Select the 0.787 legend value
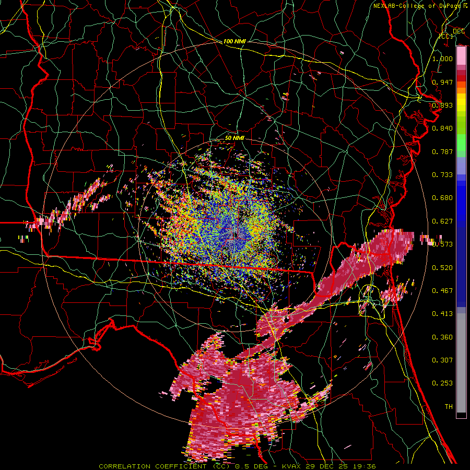This screenshot has height=470, width=470. [442, 151]
